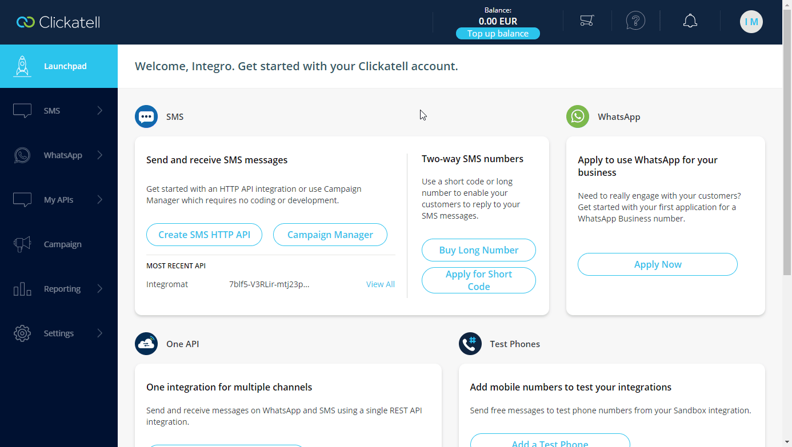Open the help question mark icon

pos(635,21)
